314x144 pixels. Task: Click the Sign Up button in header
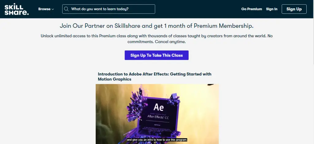294,9
